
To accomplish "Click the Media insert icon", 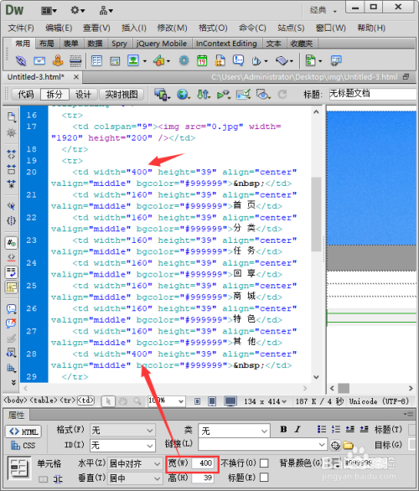I will tap(159, 60).
